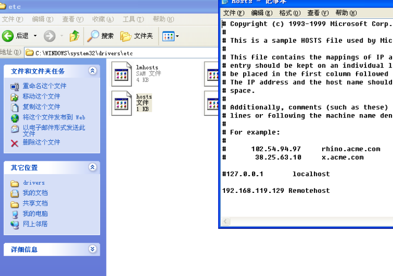Viewport: 393px width, 276px height.
Task: Click the 共享文档 folder icon
Action: (15, 204)
